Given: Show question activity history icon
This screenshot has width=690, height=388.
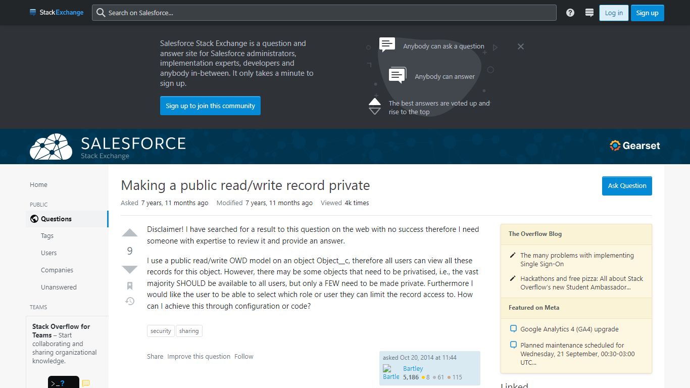Looking at the screenshot, I should 130,301.
